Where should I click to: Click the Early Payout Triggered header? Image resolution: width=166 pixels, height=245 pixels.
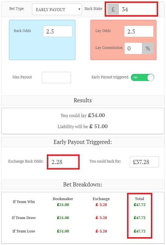point(83,142)
